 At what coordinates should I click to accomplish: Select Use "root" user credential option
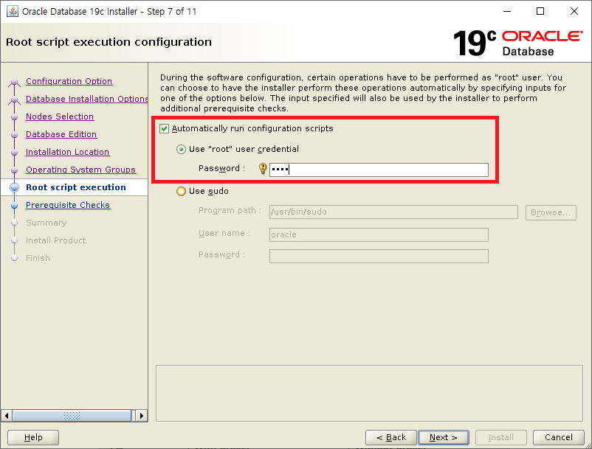click(x=182, y=149)
